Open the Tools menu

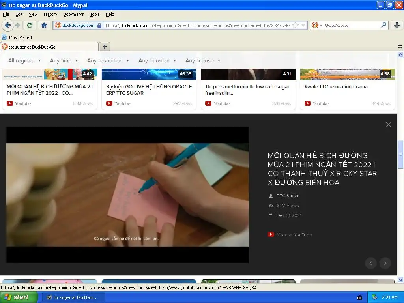point(95,14)
